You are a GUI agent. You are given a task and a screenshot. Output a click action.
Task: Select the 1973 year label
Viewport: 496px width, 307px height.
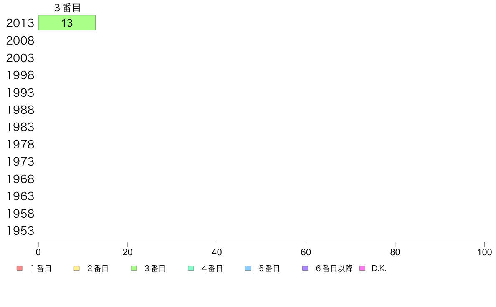[x=20, y=161]
